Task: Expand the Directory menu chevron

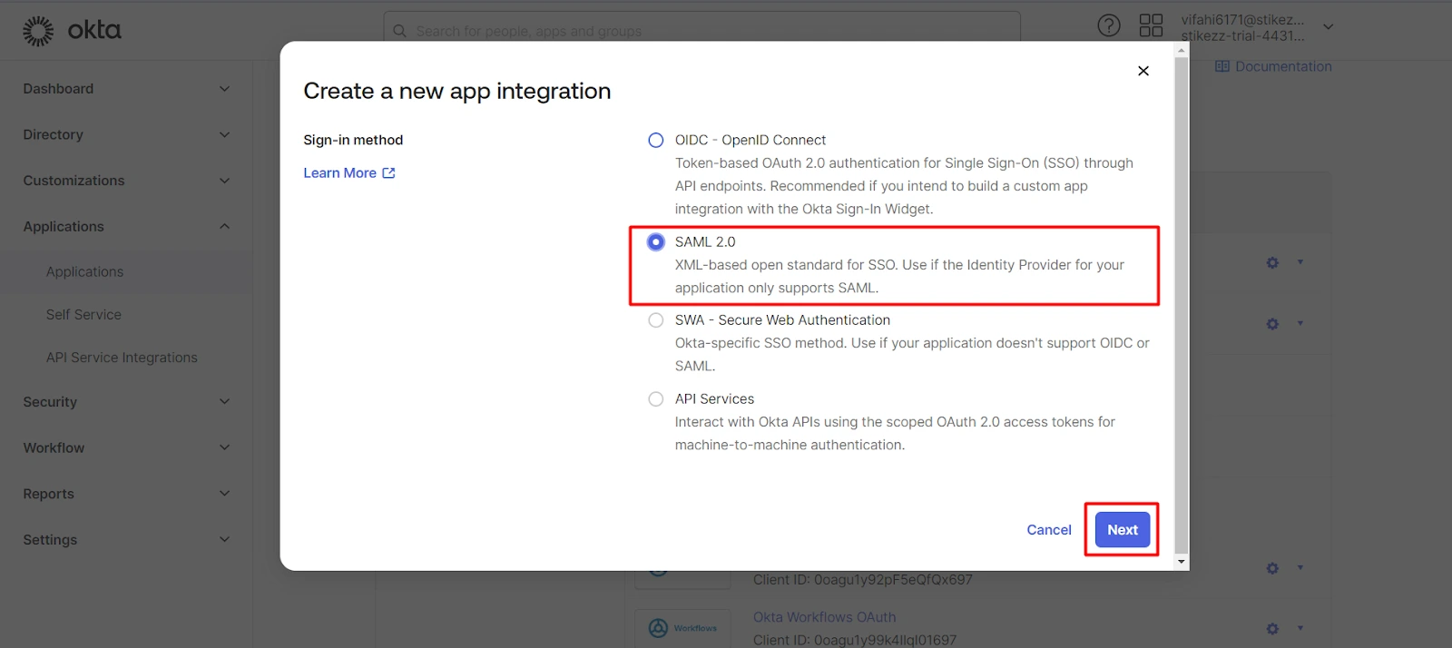Action: click(224, 134)
